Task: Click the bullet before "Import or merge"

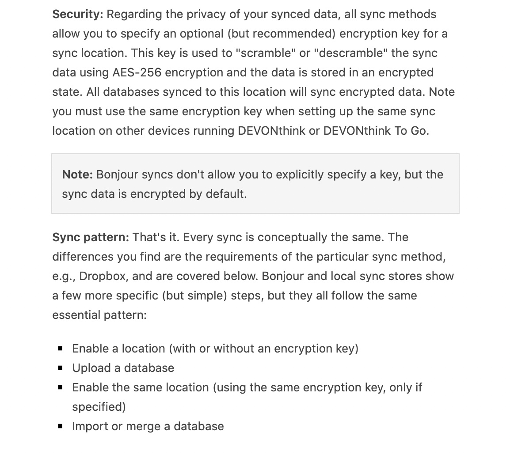Action: pos(61,426)
